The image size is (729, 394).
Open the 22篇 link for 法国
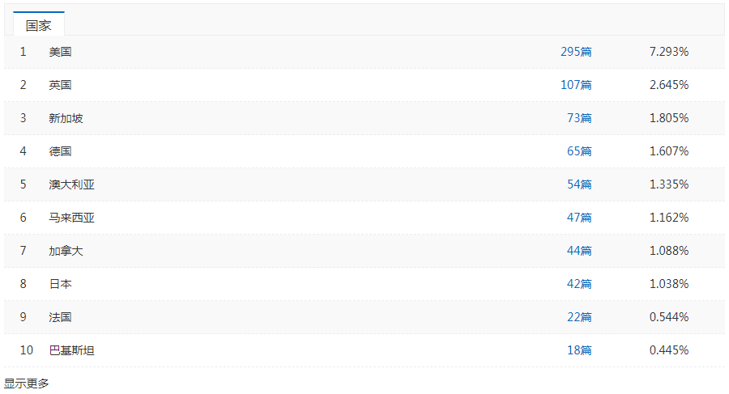(x=579, y=317)
